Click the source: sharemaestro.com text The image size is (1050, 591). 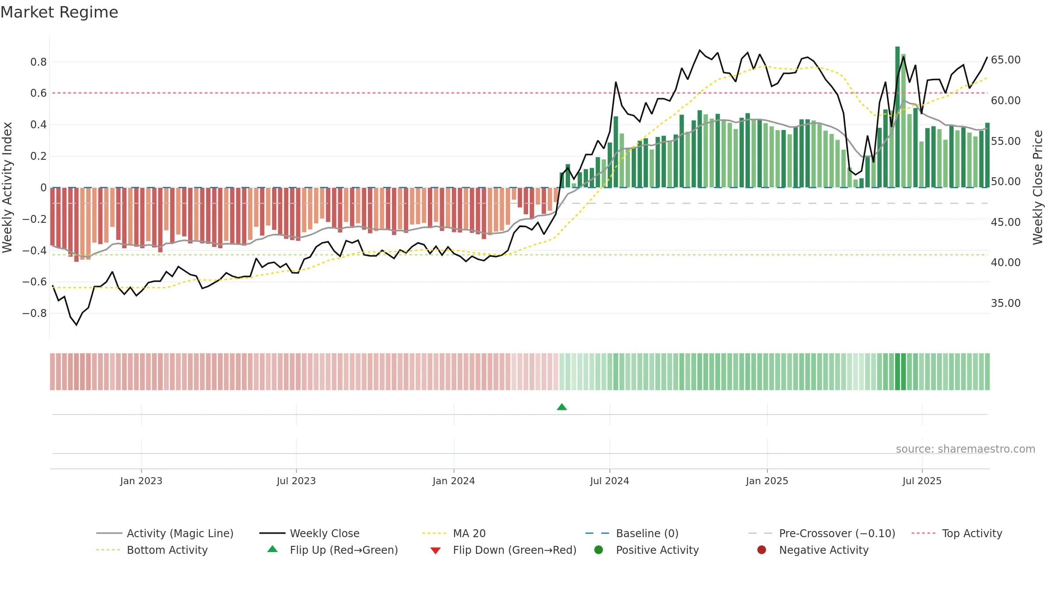pyautogui.click(x=966, y=449)
